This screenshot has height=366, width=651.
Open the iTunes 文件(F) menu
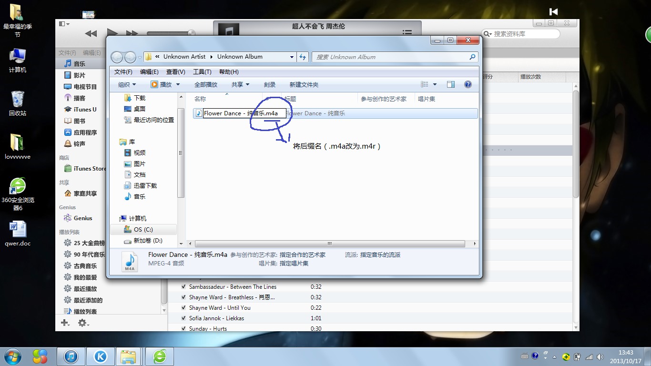tap(67, 53)
